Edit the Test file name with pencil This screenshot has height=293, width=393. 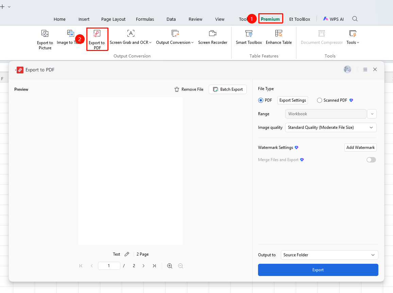pyautogui.click(x=127, y=254)
